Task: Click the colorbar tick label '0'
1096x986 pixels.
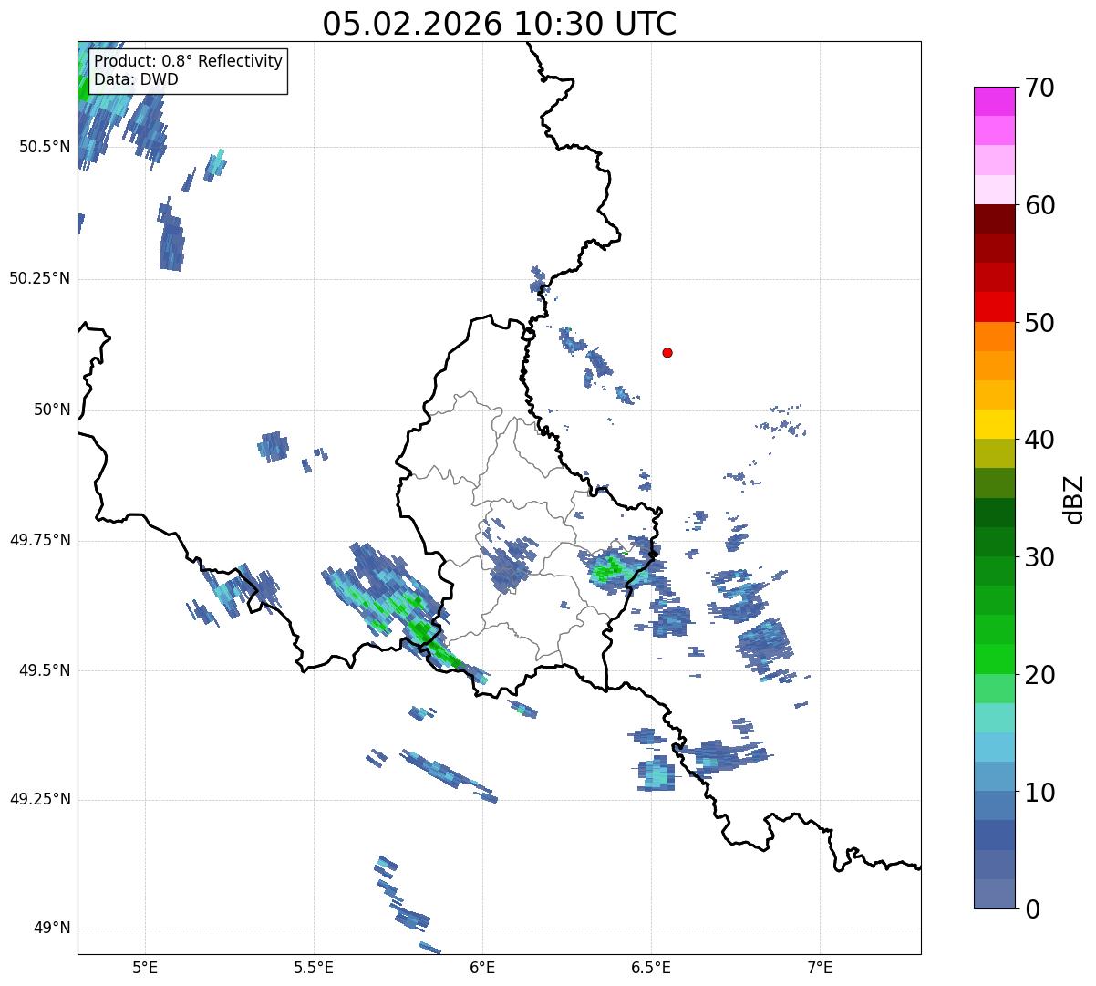Action: [1032, 909]
